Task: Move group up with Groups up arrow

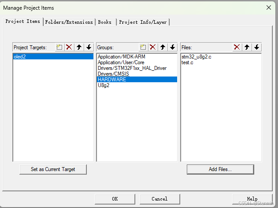Action: 163,47
